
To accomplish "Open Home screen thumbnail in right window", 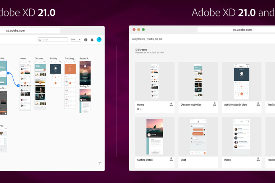I will tap(155, 82).
